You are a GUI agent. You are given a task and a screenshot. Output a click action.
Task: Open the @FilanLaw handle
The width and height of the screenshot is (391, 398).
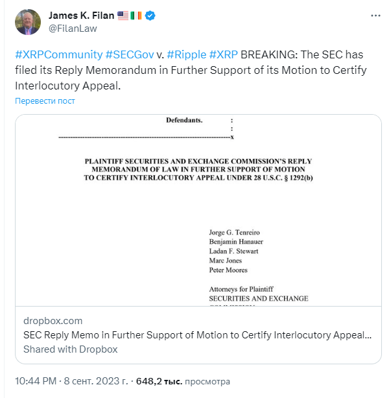point(73,29)
